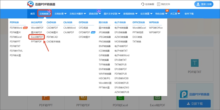Open PNG转换器 option
Viewport: 220px width, 110px height.
point(104,42)
